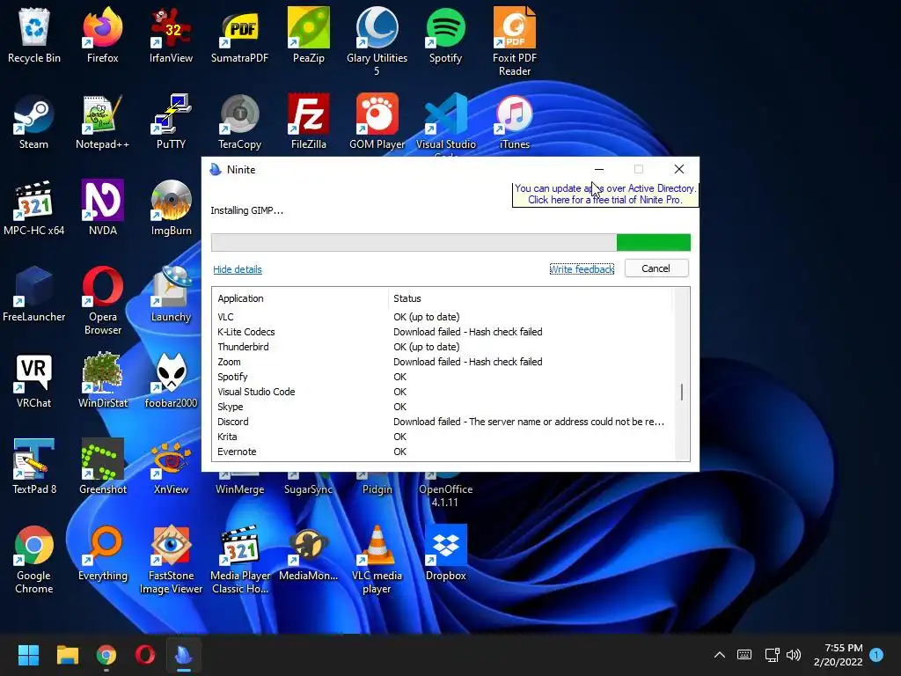Click the Status column header
Image resolution: width=901 pixels, height=676 pixels.
pos(529,298)
